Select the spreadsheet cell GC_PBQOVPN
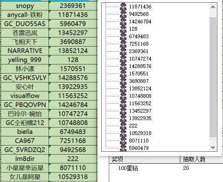Viewport: 223px width, 182px height. [x=25, y=105]
